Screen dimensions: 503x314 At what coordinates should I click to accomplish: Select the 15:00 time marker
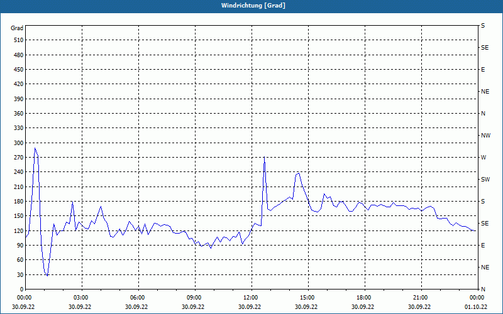point(307,298)
